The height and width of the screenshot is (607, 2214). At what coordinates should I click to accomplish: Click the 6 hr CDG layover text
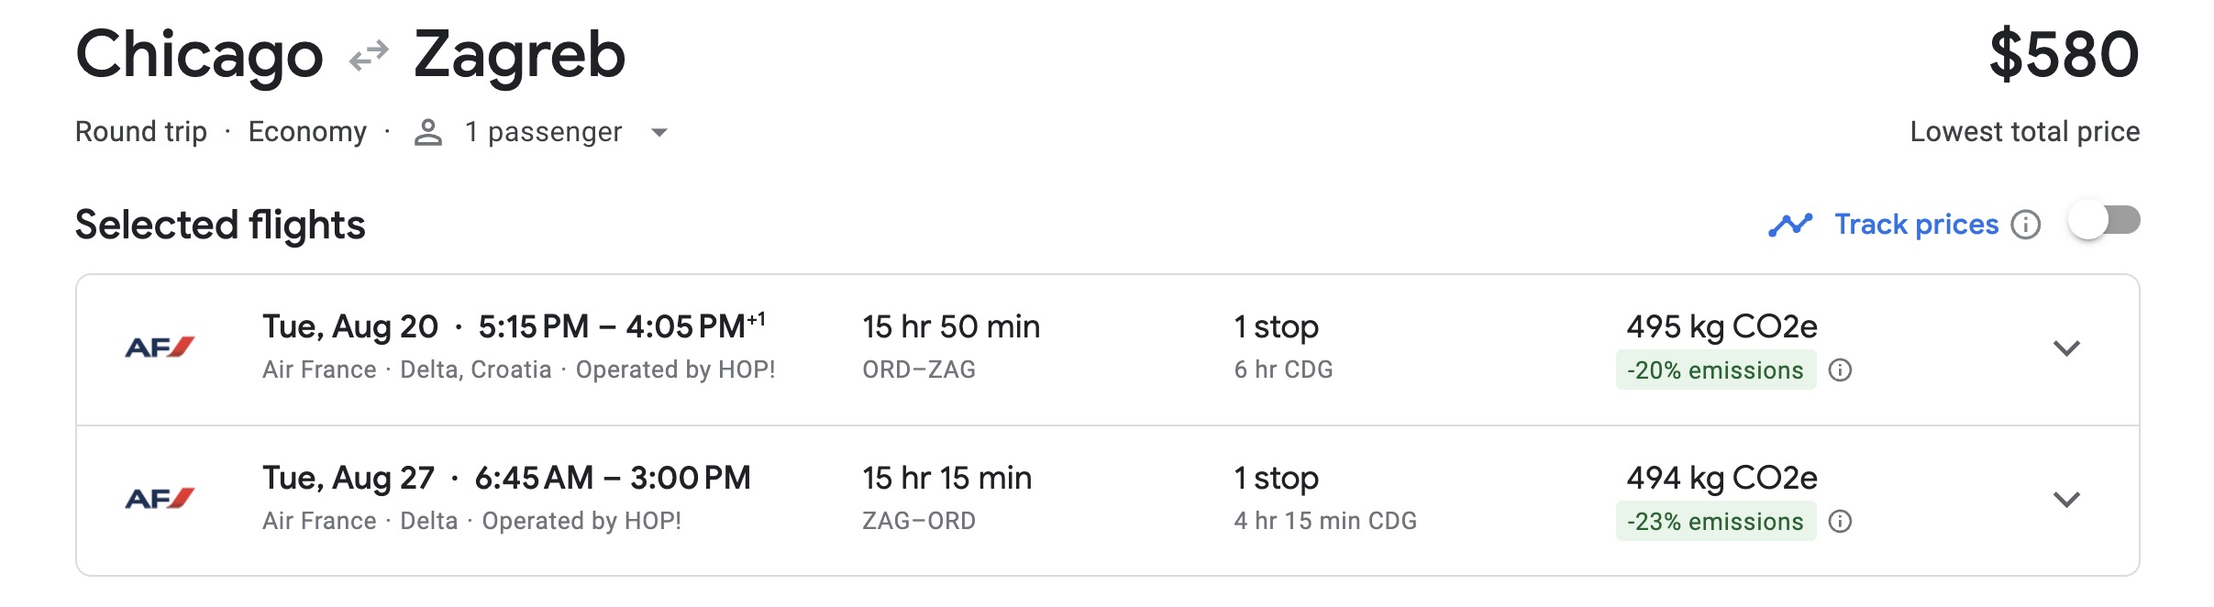click(x=1283, y=370)
